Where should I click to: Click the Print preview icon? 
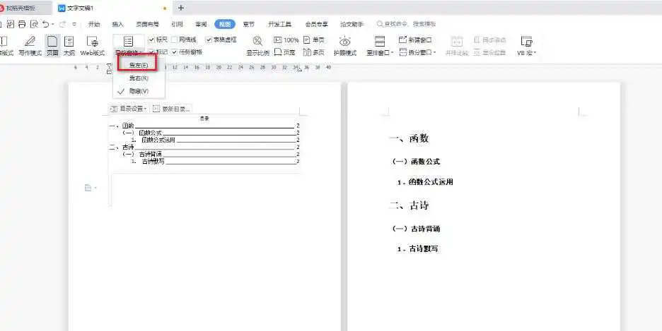(x=34, y=24)
